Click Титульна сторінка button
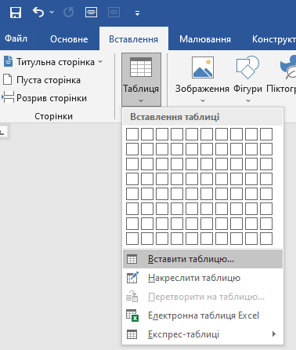 pos(53,62)
